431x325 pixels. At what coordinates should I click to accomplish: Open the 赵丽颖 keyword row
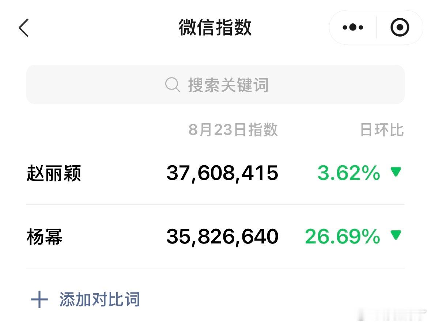pos(216,173)
